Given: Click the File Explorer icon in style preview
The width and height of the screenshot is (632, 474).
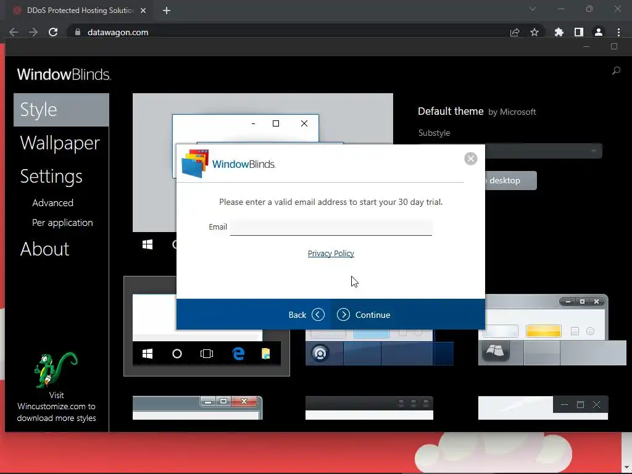Looking at the screenshot, I should point(265,354).
